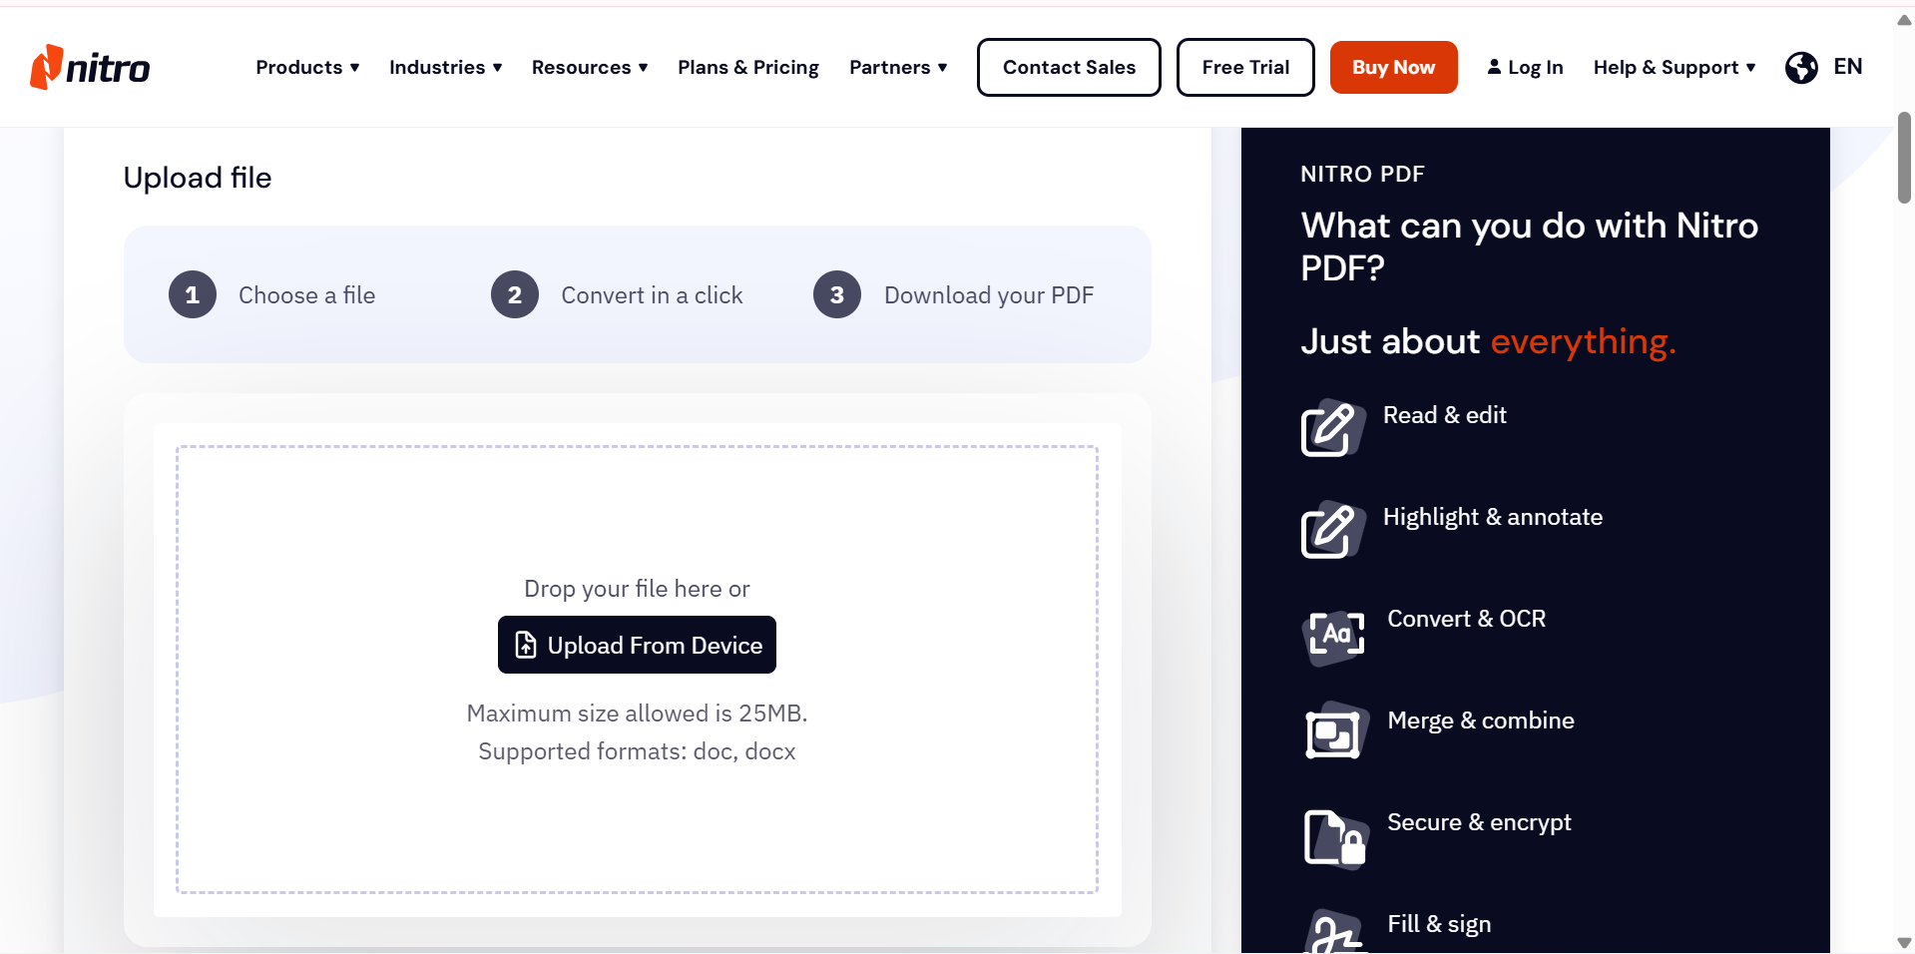1915x954 pixels.
Task: Click the 'Choose a file' step text
Action: [306, 295]
